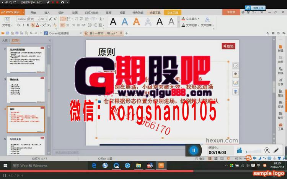The image size is (287, 179).
Task: Adjust the recorder microphone volume slider
Action: point(254,151)
